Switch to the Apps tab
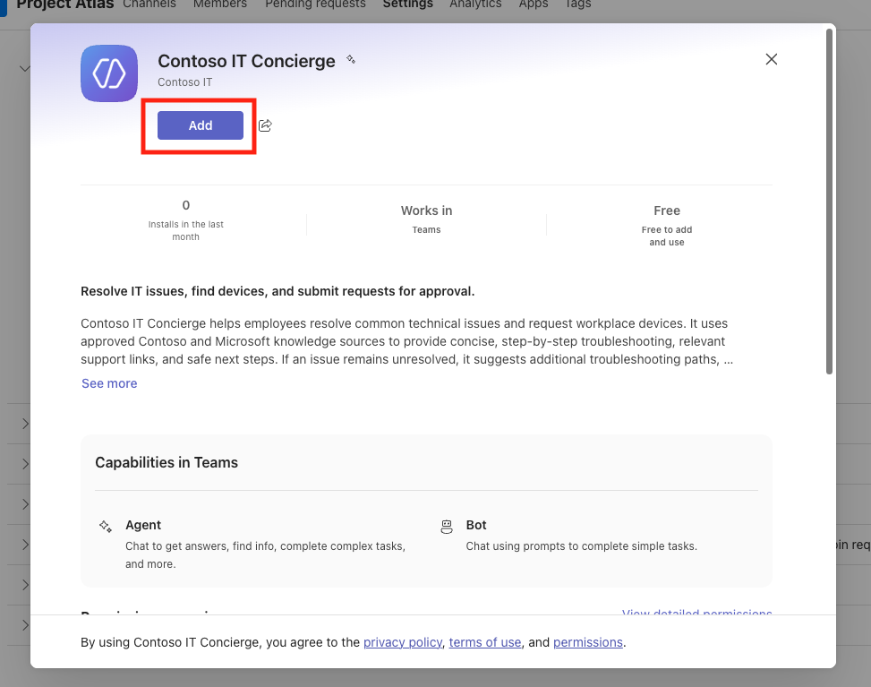Image resolution: width=871 pixels, height=687 pixels. point(534,4)
